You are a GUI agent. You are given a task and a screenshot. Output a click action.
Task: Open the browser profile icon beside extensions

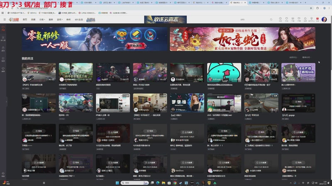pyautogui.click(x=324, y=8)
